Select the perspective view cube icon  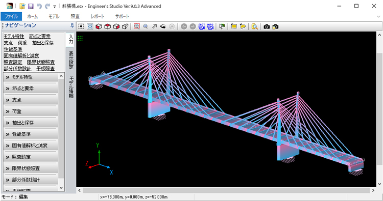pyautogui.click(x=125, y=26)
